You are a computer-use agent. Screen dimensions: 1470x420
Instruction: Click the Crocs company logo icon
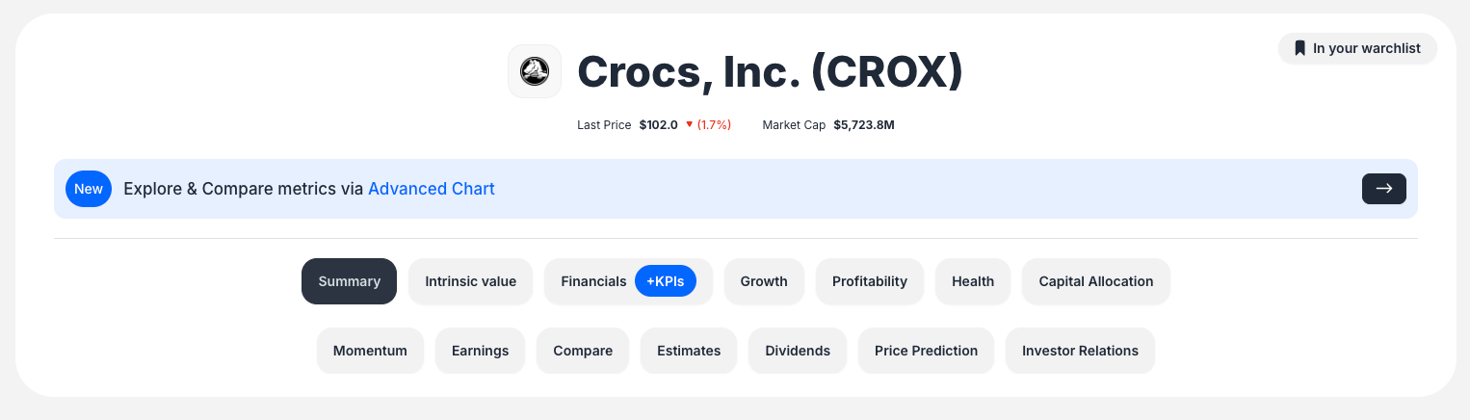point(535,71)
